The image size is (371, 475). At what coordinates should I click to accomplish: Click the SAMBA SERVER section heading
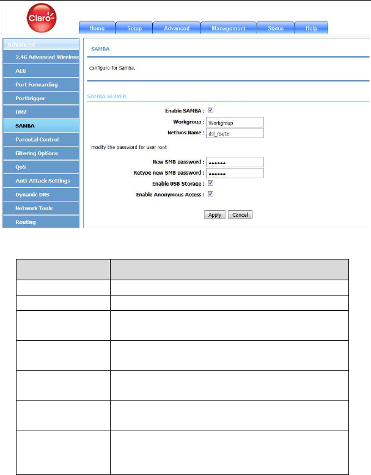point(107,96)
